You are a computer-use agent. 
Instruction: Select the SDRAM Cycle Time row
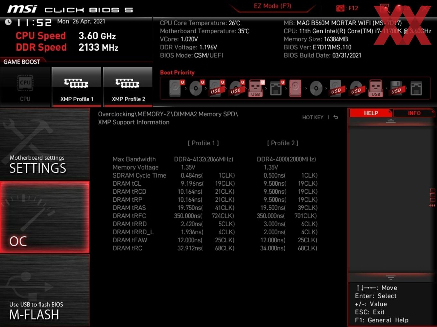coord(139,175)
